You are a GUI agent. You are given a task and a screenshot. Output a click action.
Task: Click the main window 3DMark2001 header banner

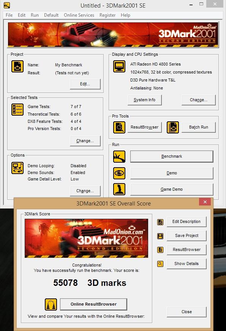point(113,35)
